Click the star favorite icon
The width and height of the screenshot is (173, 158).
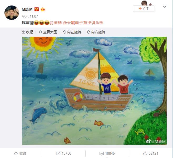(16, 153)
